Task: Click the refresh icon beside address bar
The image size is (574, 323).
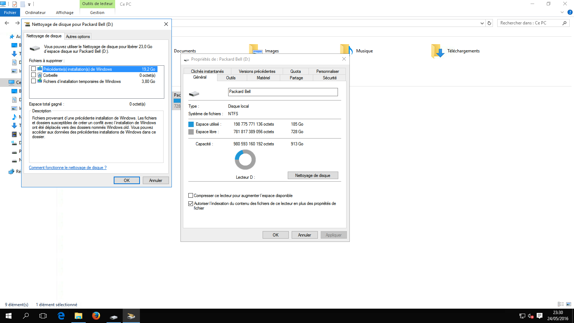Action: (489, 23)
